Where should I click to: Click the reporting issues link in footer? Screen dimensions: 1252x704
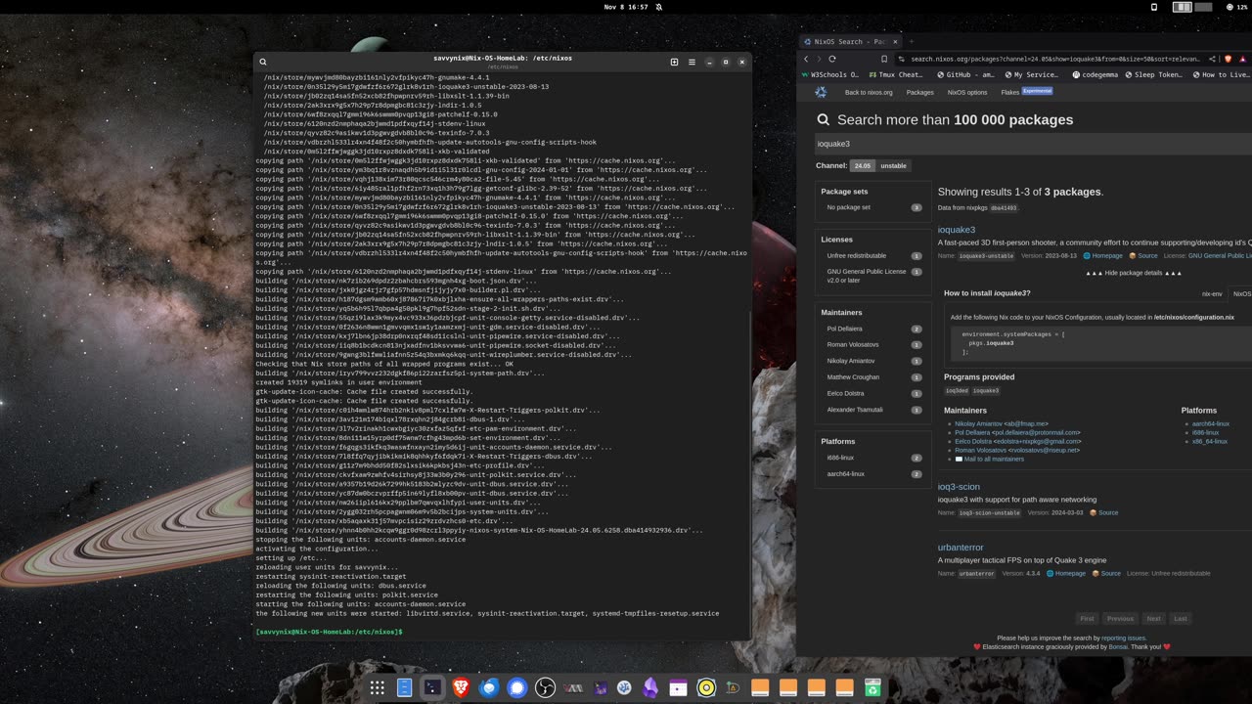tap(1123, 638)
